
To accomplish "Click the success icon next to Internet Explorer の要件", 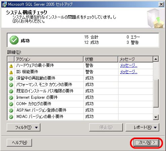I will click(x=11, y=98).
